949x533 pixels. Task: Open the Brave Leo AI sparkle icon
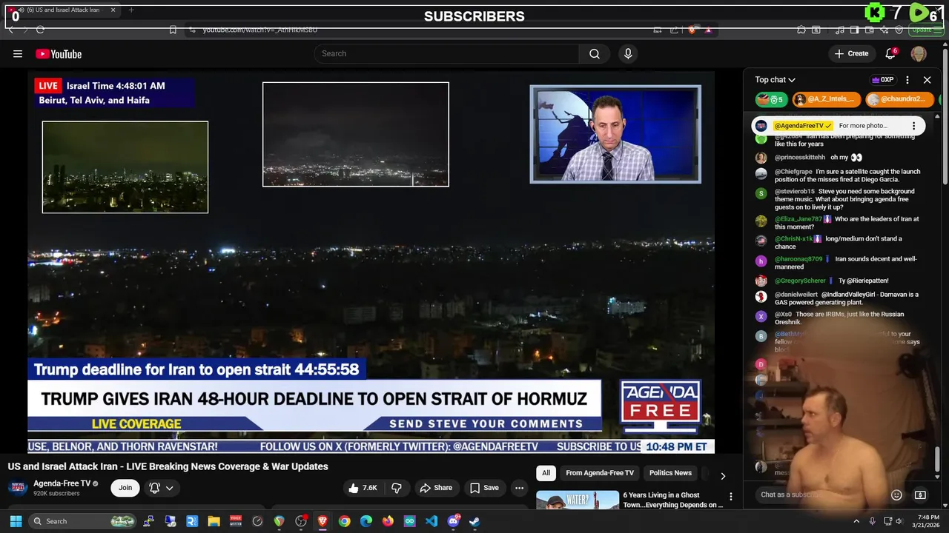pyautogui.click(x=884, y=30)
